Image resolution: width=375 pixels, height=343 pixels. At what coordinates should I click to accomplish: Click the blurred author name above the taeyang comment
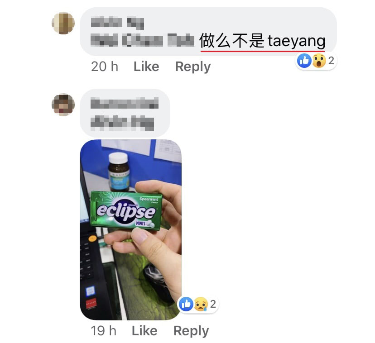(117, 23)
